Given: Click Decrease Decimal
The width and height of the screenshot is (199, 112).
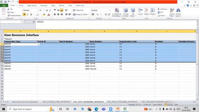Looking at the screenshot, I should (x=109, y=15).
